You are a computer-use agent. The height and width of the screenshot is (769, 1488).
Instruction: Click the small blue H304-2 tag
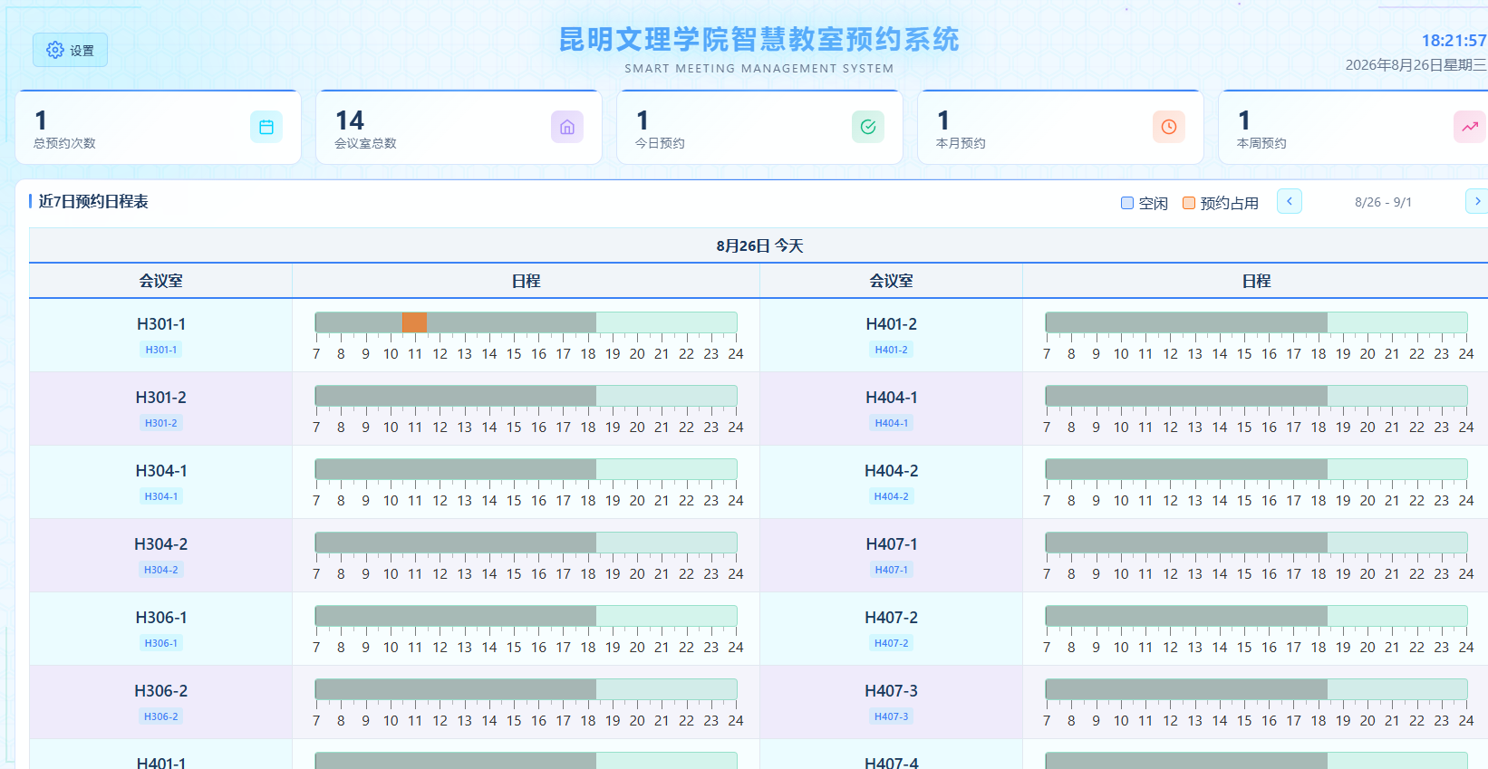tap(161, 570)
